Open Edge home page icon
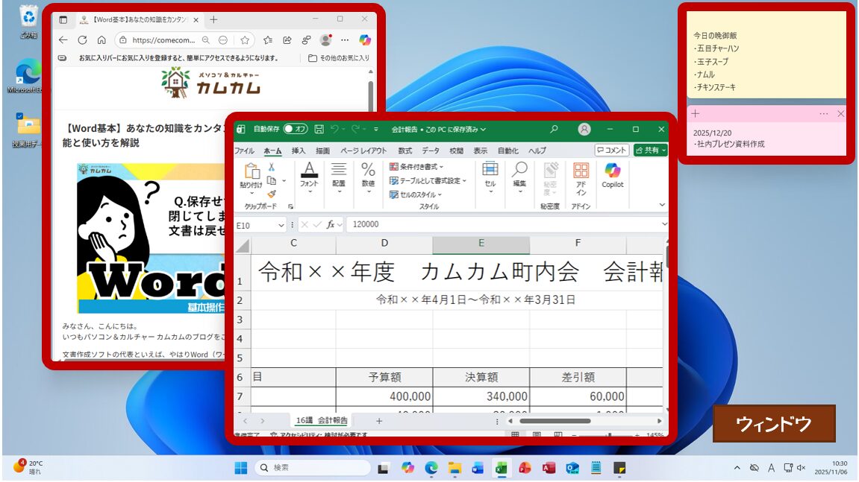The image size is (859, 482). (x=101, y=40)
